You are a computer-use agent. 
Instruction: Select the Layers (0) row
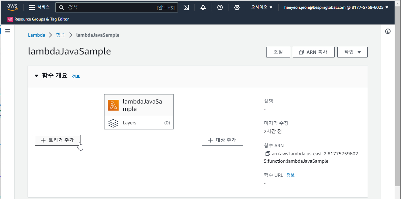click(x=139, y=123)
